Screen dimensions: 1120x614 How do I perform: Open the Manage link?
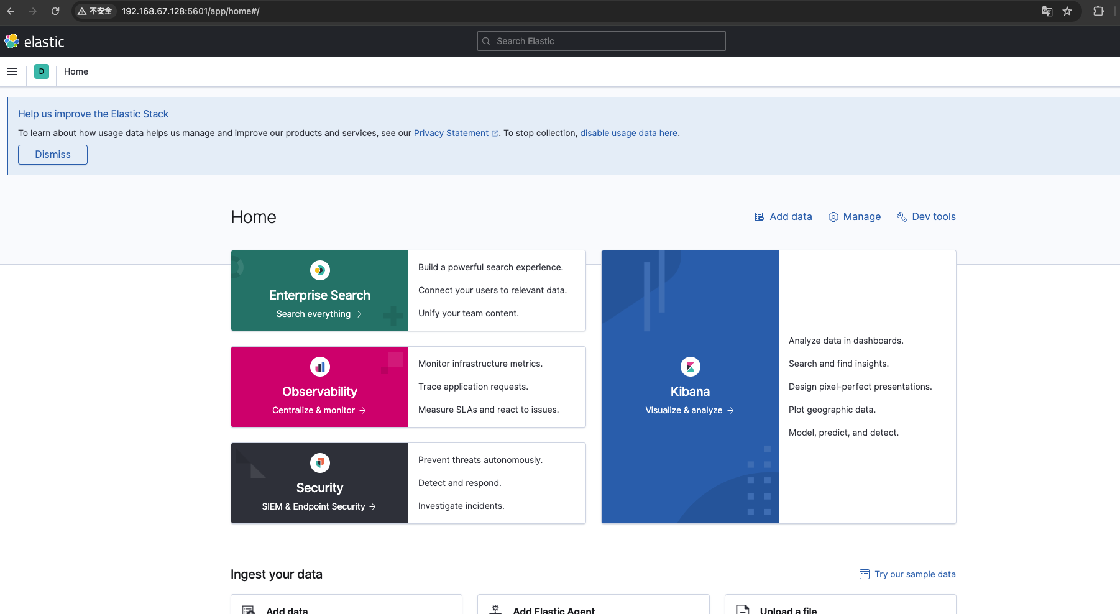(855, 217)
